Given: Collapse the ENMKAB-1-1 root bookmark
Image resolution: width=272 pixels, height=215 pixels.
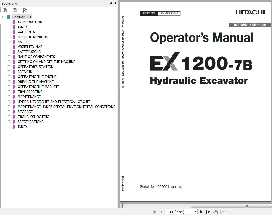Looking at the screenshot, I should coord(4,17).
